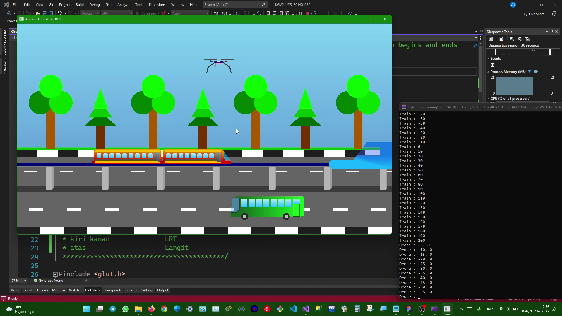The image size is (562, 316).
Task: Pause the Events track
Action: [492, 65]
